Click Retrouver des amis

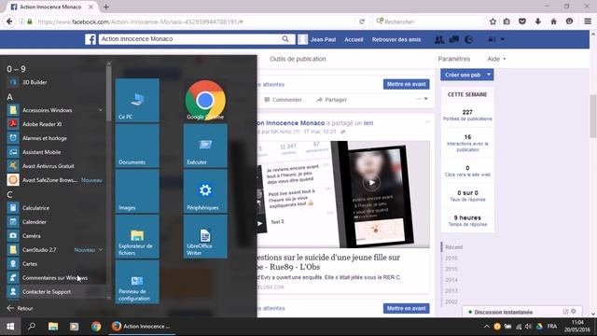(x=396, y=39)
